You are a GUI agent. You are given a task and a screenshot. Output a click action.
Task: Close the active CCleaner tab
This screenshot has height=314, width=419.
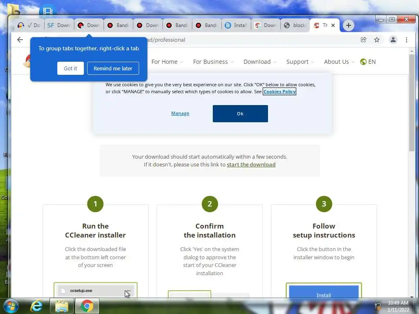pos(333,25)
